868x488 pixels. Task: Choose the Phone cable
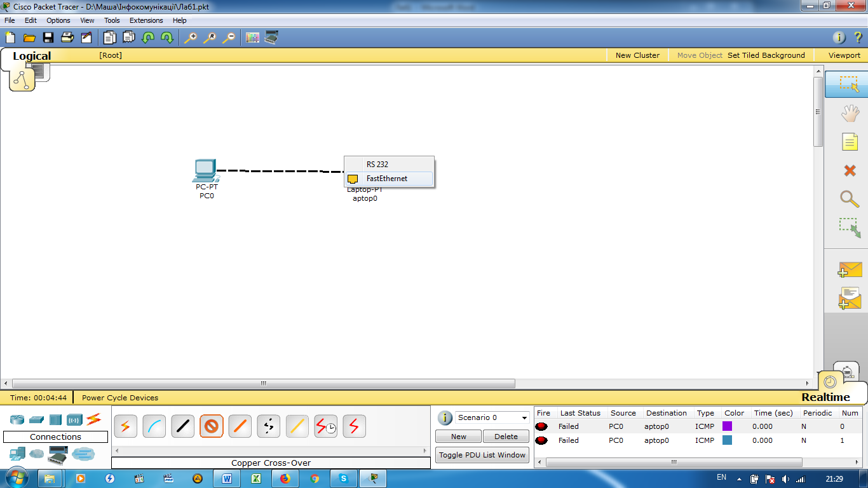tap(269, 426)
